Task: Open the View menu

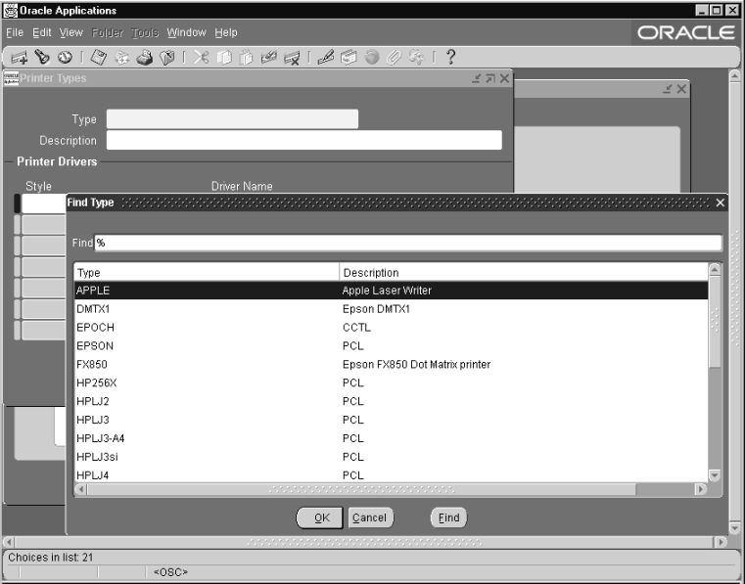Action: (71, 32)
